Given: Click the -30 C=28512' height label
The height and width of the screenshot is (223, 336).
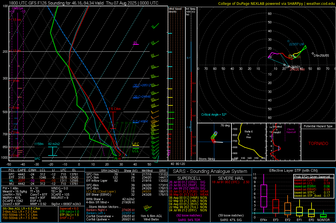Looking at the screenshot, I should [x=142, y=85].
